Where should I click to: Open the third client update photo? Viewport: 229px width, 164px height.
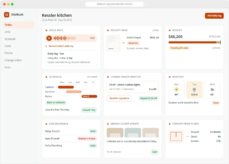[x=150, y=133]
